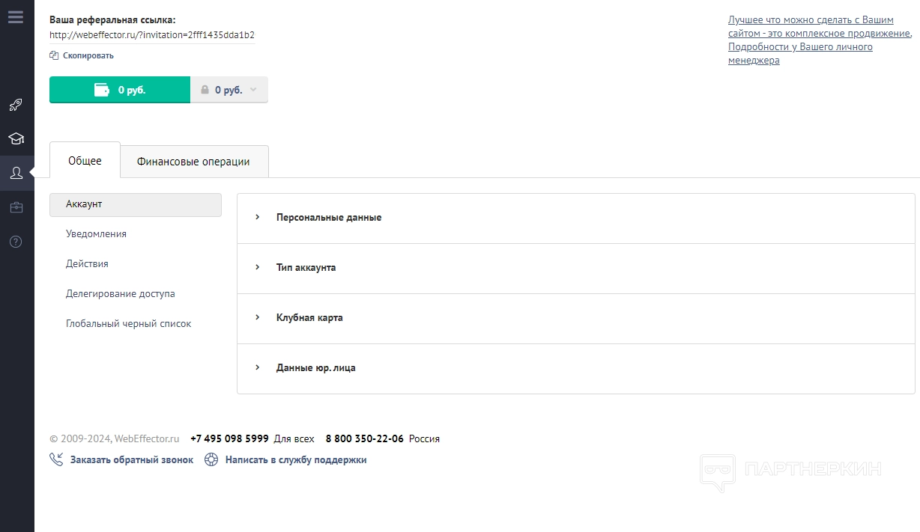920x532 pixels.
Task: Expand the Данные юр. лица section
Action: 315,368
